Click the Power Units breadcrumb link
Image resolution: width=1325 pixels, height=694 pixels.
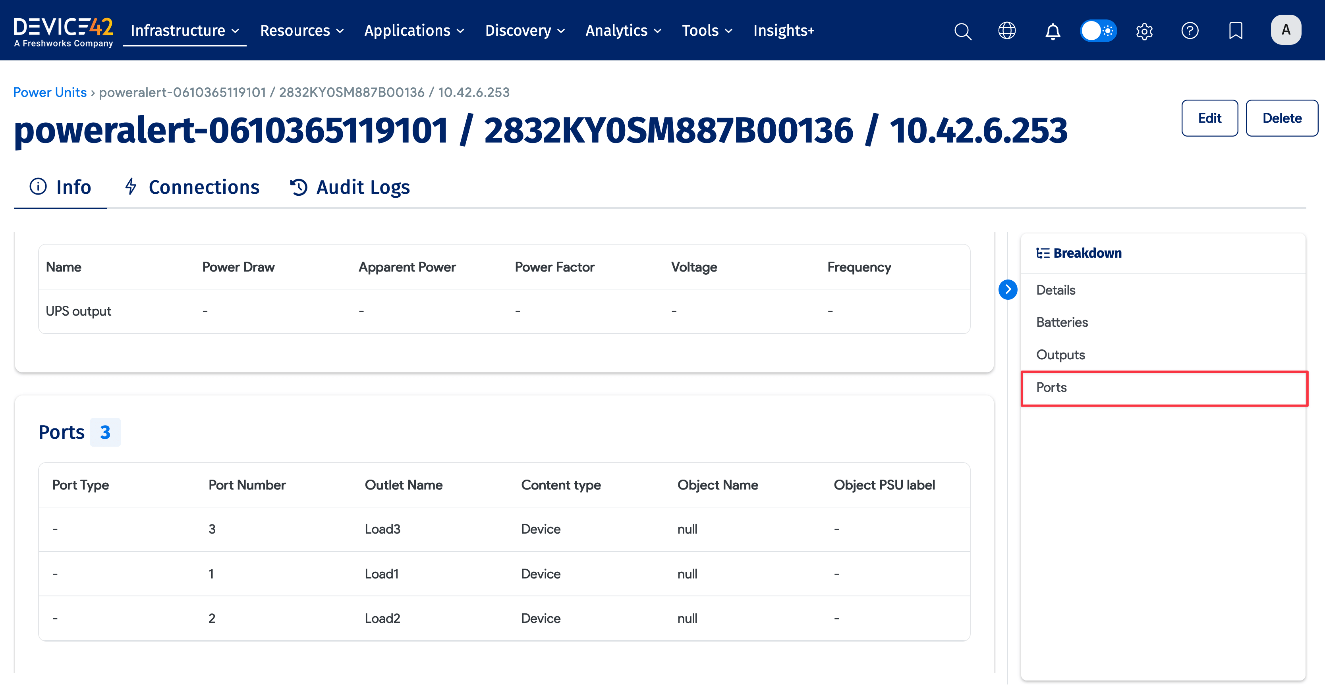(x=50, y=93)
